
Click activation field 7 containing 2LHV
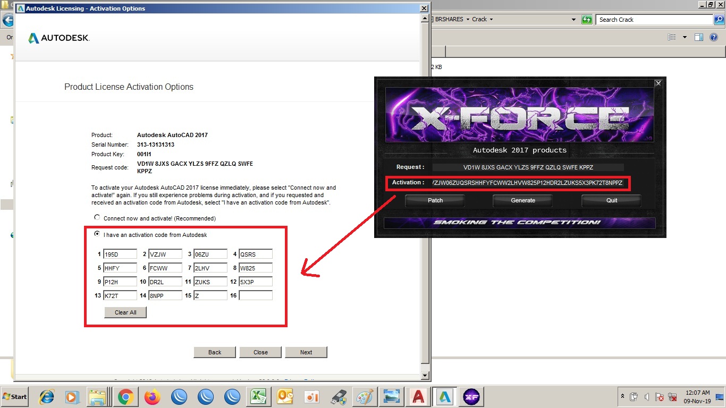pyautogui.click(x=210, y=268)
